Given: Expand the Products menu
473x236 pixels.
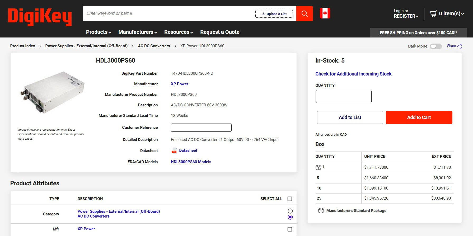Looking at the screenshot, I should pyautogui.click(x=99, y=32).
